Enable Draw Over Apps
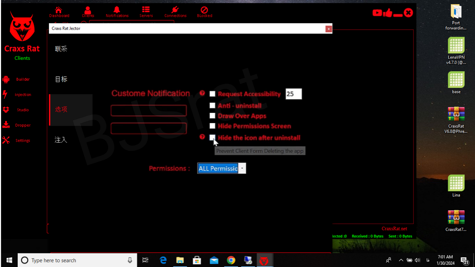Viewport: 475px width, 267px height. [x=212, y=115]
